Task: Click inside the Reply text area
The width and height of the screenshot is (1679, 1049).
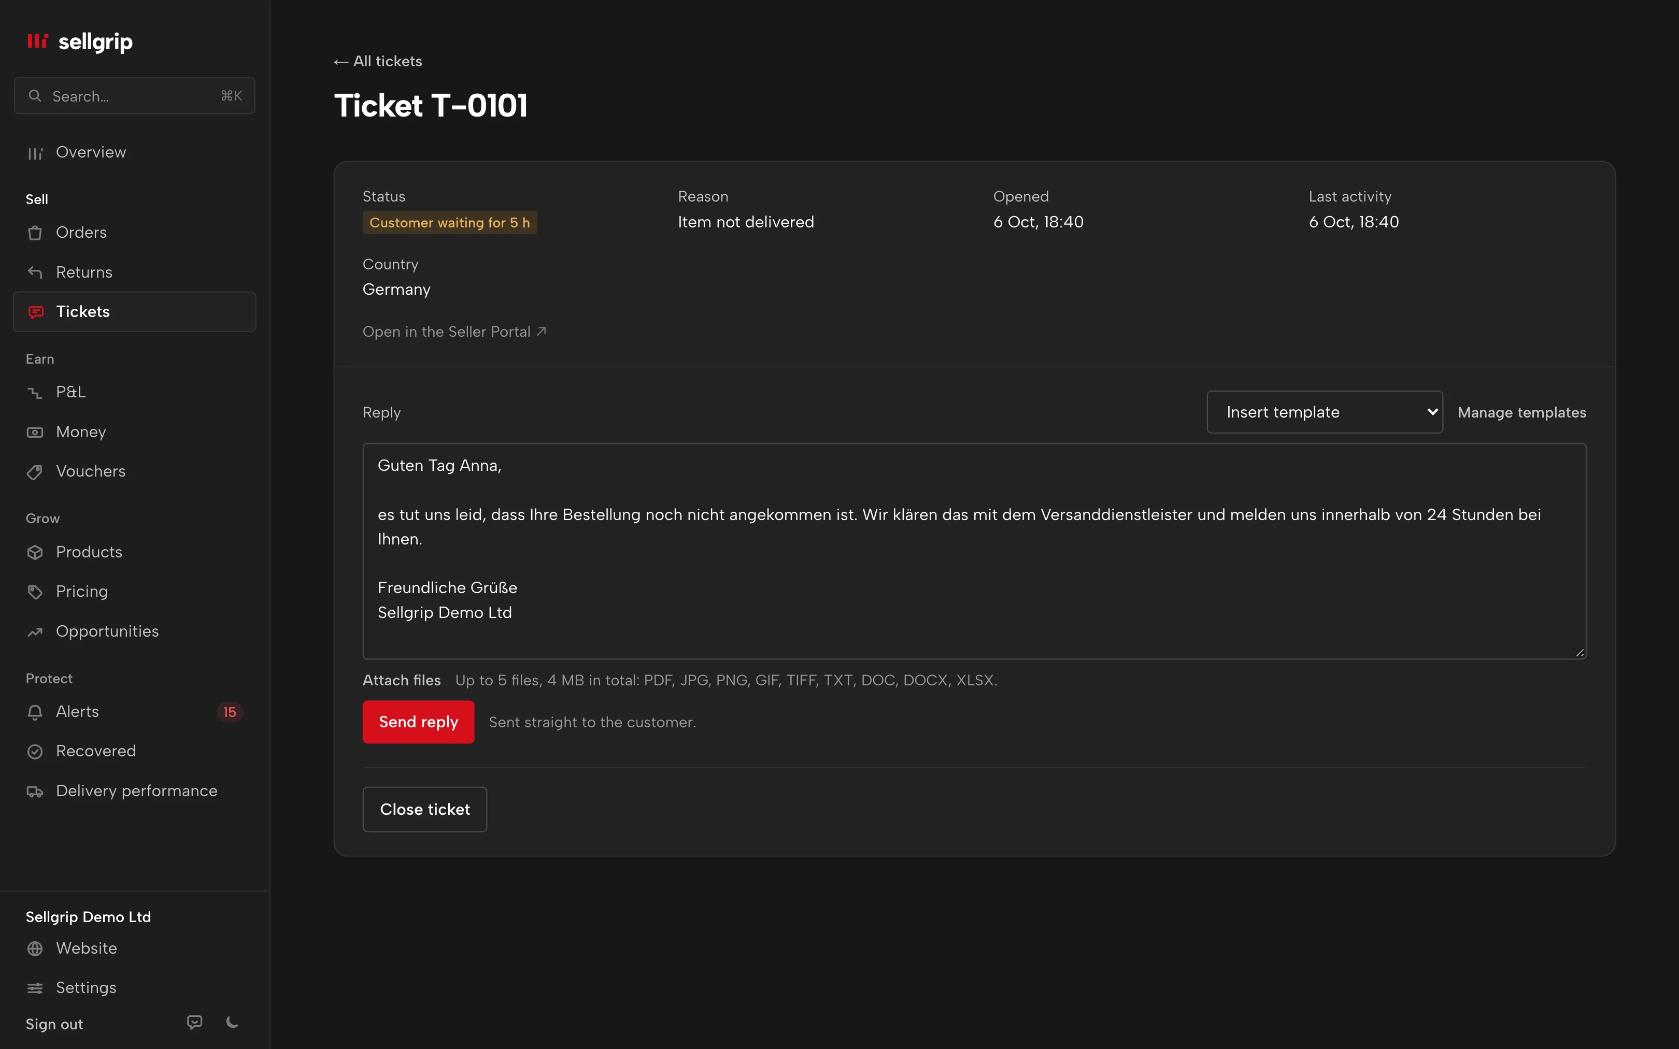Action: (974, 552)
